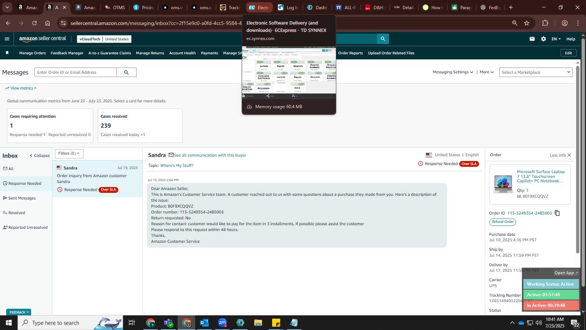Open A-to-z Guarantee Claims
586x330 pixels.
pyautogui.click(x=110, y=53)
